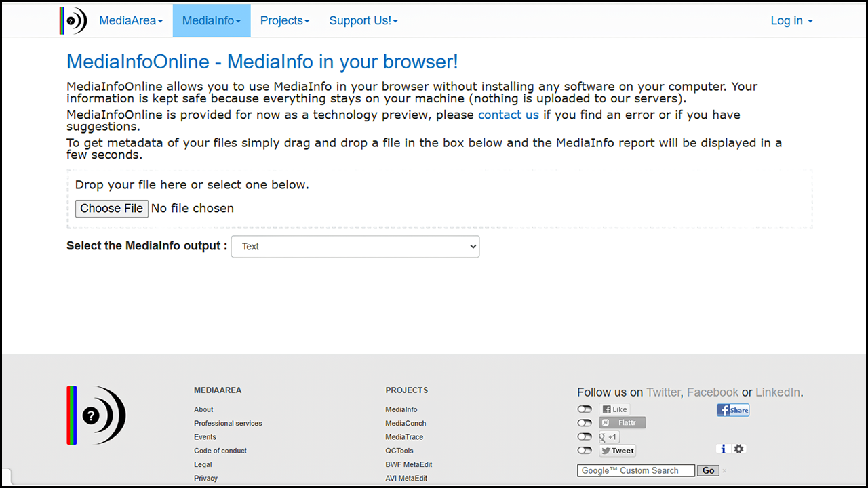Click the file drop zone text
Image resolution: width=868 pixels, height=488 pixels.
click(192, 184)
